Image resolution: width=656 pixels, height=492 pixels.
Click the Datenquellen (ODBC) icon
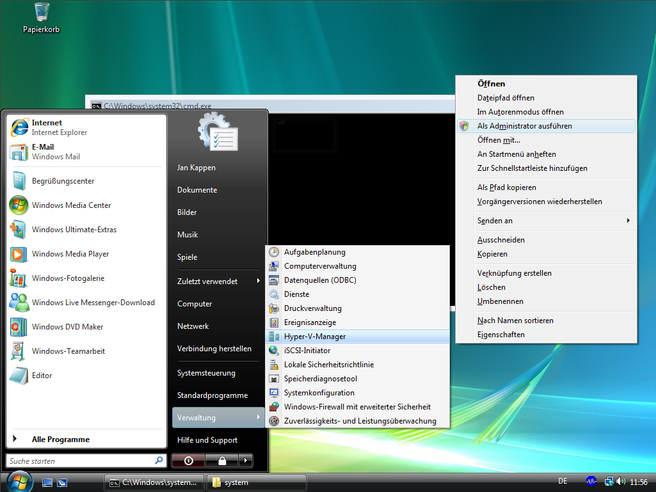[274, 280]
